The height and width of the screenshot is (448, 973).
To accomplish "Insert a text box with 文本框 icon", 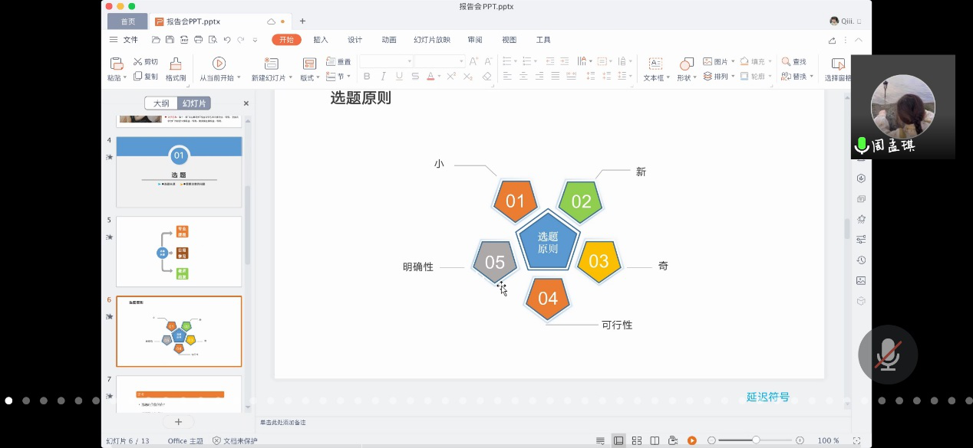I will click(655, 64).
